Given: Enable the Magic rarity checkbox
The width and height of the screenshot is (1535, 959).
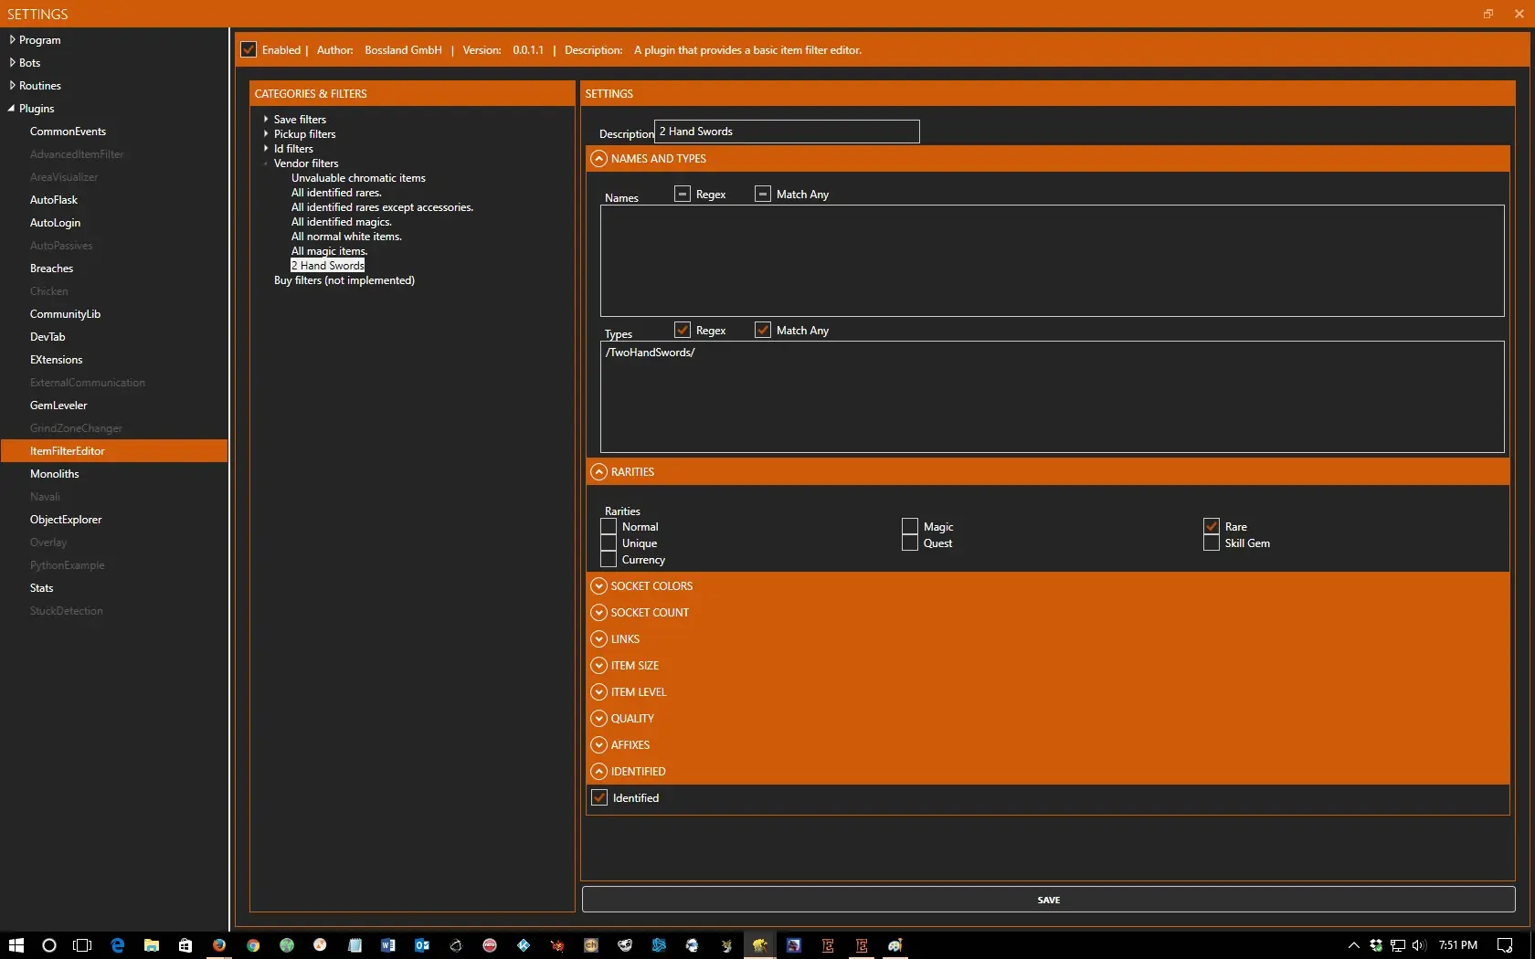Looking at the screenshot, I should tap(910, 527).
